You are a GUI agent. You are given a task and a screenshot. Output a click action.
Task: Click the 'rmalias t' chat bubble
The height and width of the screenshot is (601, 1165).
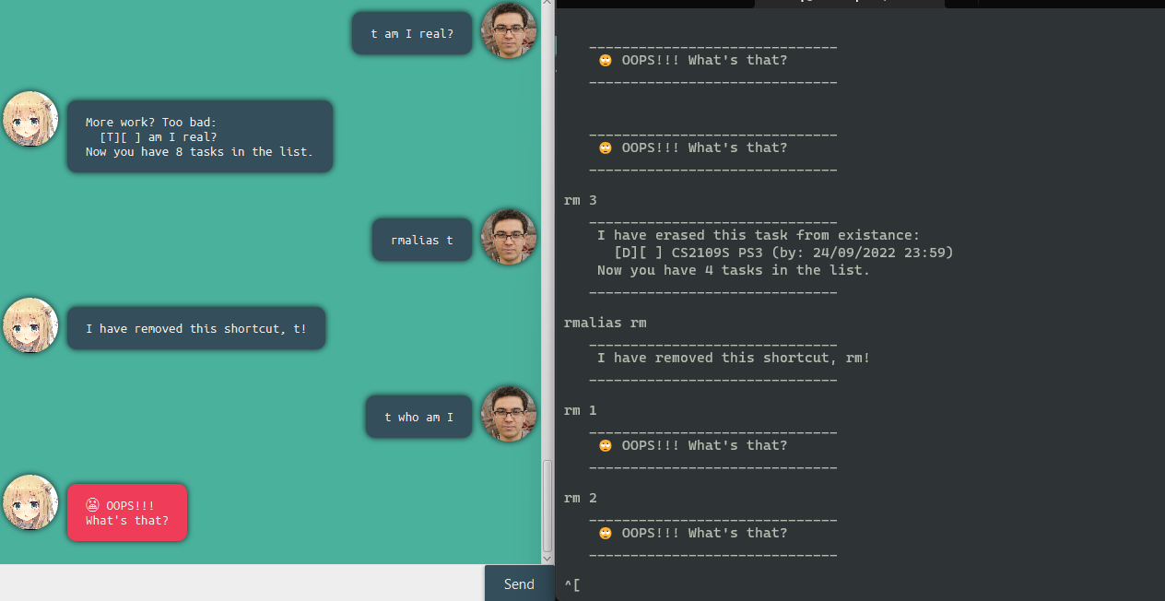(421, 240)
